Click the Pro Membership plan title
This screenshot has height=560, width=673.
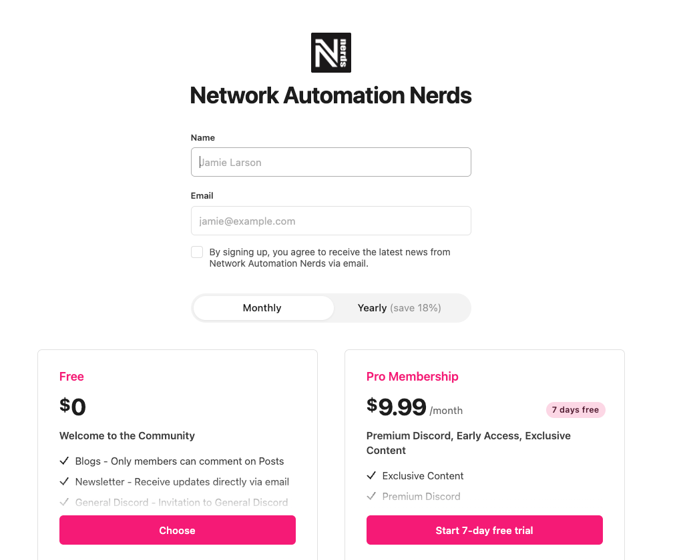pyautogui.click(x=412, y=377)
